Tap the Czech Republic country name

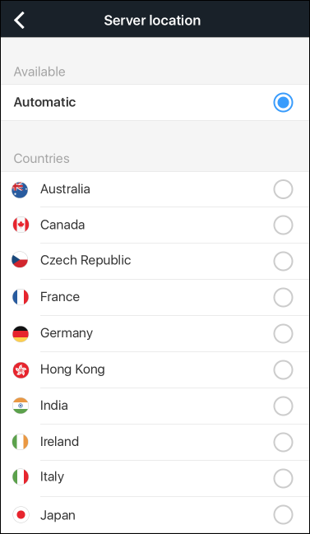point(86,260)
